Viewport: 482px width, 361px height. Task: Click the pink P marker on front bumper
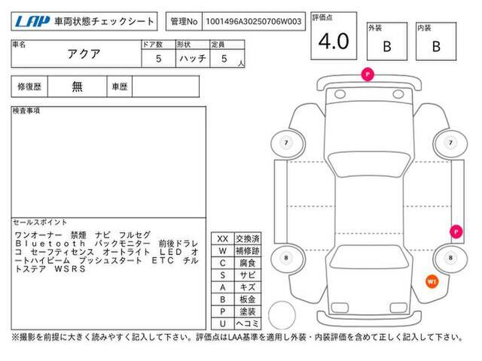[x=368, y=74]
